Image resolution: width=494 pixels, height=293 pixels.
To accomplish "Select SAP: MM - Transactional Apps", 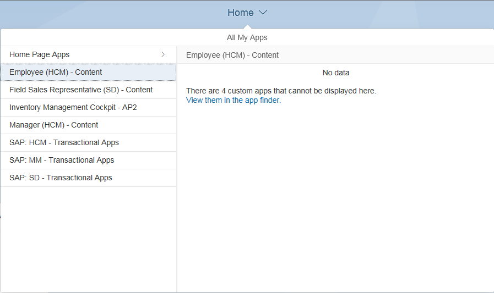I will click(89, 161).
